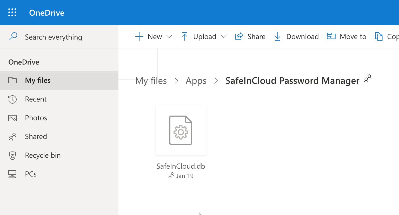Screen dimensions: 399x215
Task: Click the Recycle bin icon
Action: pyautogui.click(x=12, y=155)
